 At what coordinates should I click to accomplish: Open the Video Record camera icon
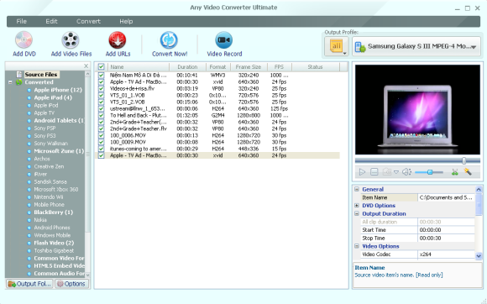click(223, 40)
